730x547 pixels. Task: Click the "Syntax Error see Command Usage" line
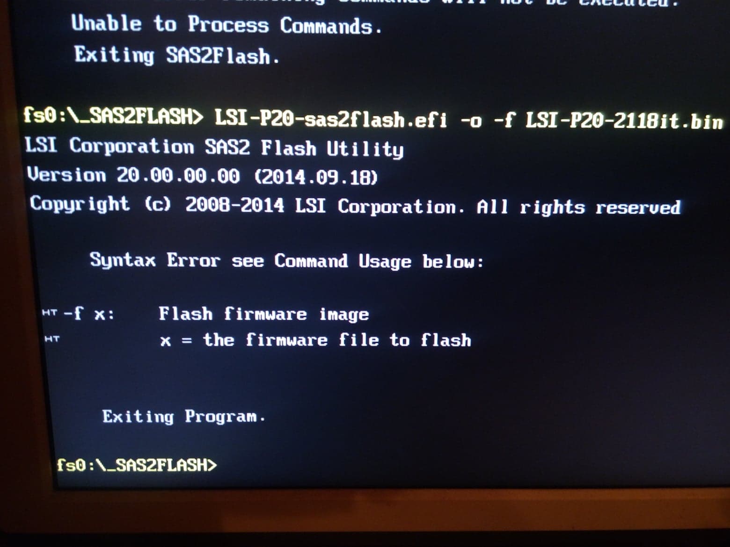point(286,260)
